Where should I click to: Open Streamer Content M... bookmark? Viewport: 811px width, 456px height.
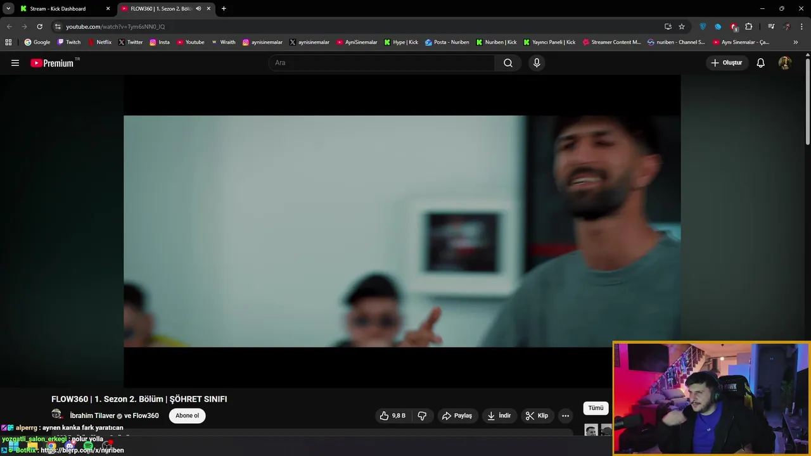tap(611, 42)
